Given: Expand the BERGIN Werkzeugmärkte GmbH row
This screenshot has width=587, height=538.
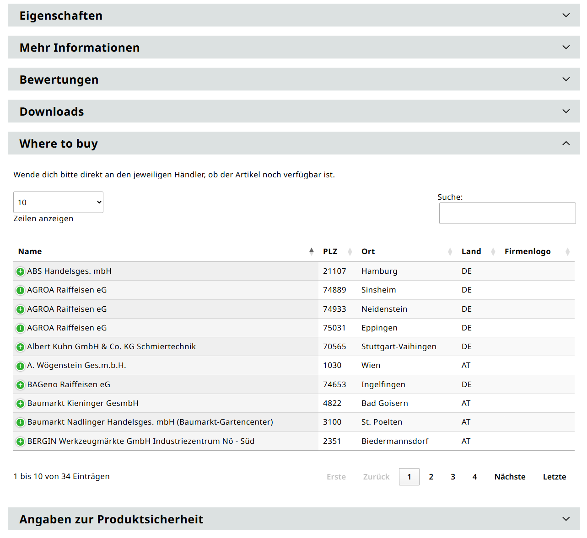Looking at the screenshot, I should 20,442.
